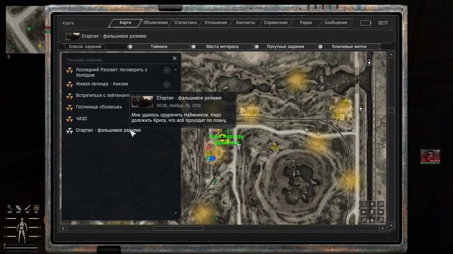
Task: Click magnifier icon right of the down arrow
Action: tap(381, 220)
